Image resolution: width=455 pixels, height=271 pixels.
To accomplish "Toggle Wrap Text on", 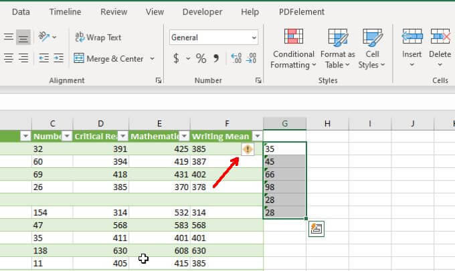I will pos(98,37).
